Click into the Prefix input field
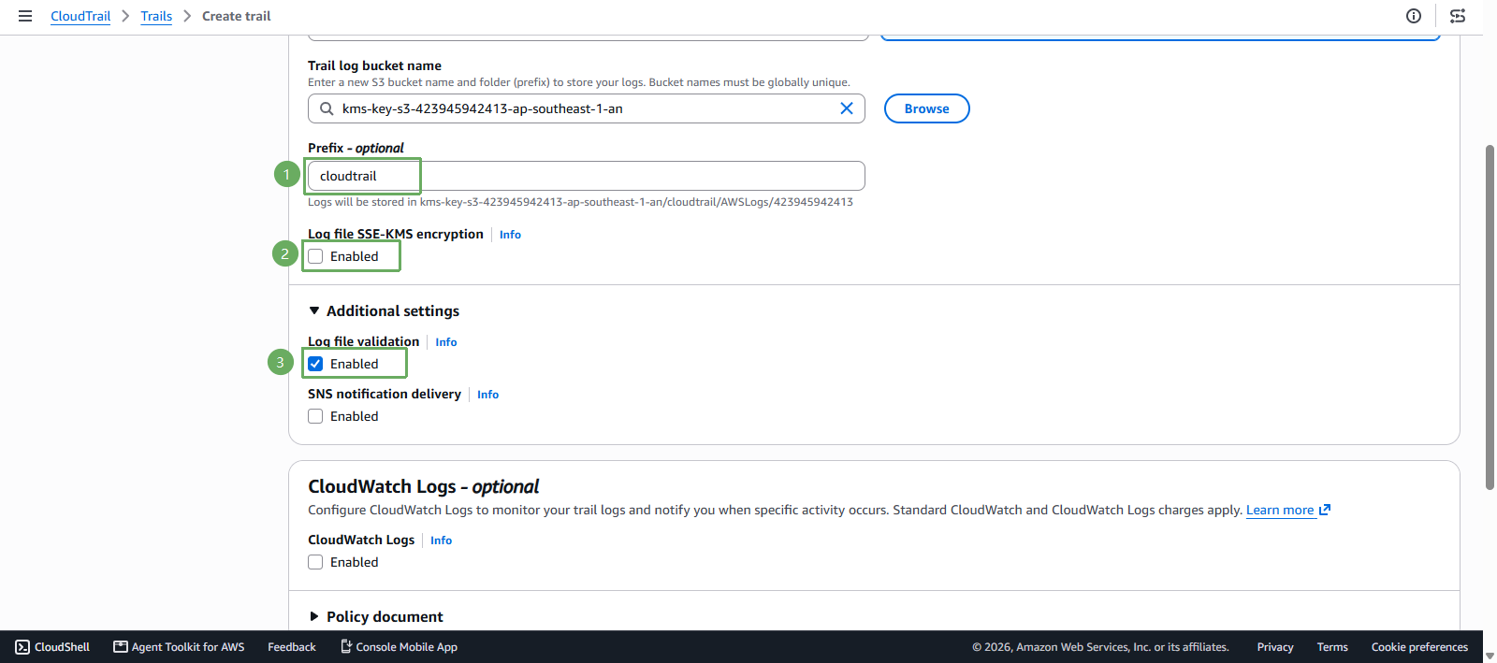Image resolution: width=1497 pixels, height=663 pixels. (x=587, y=176)
